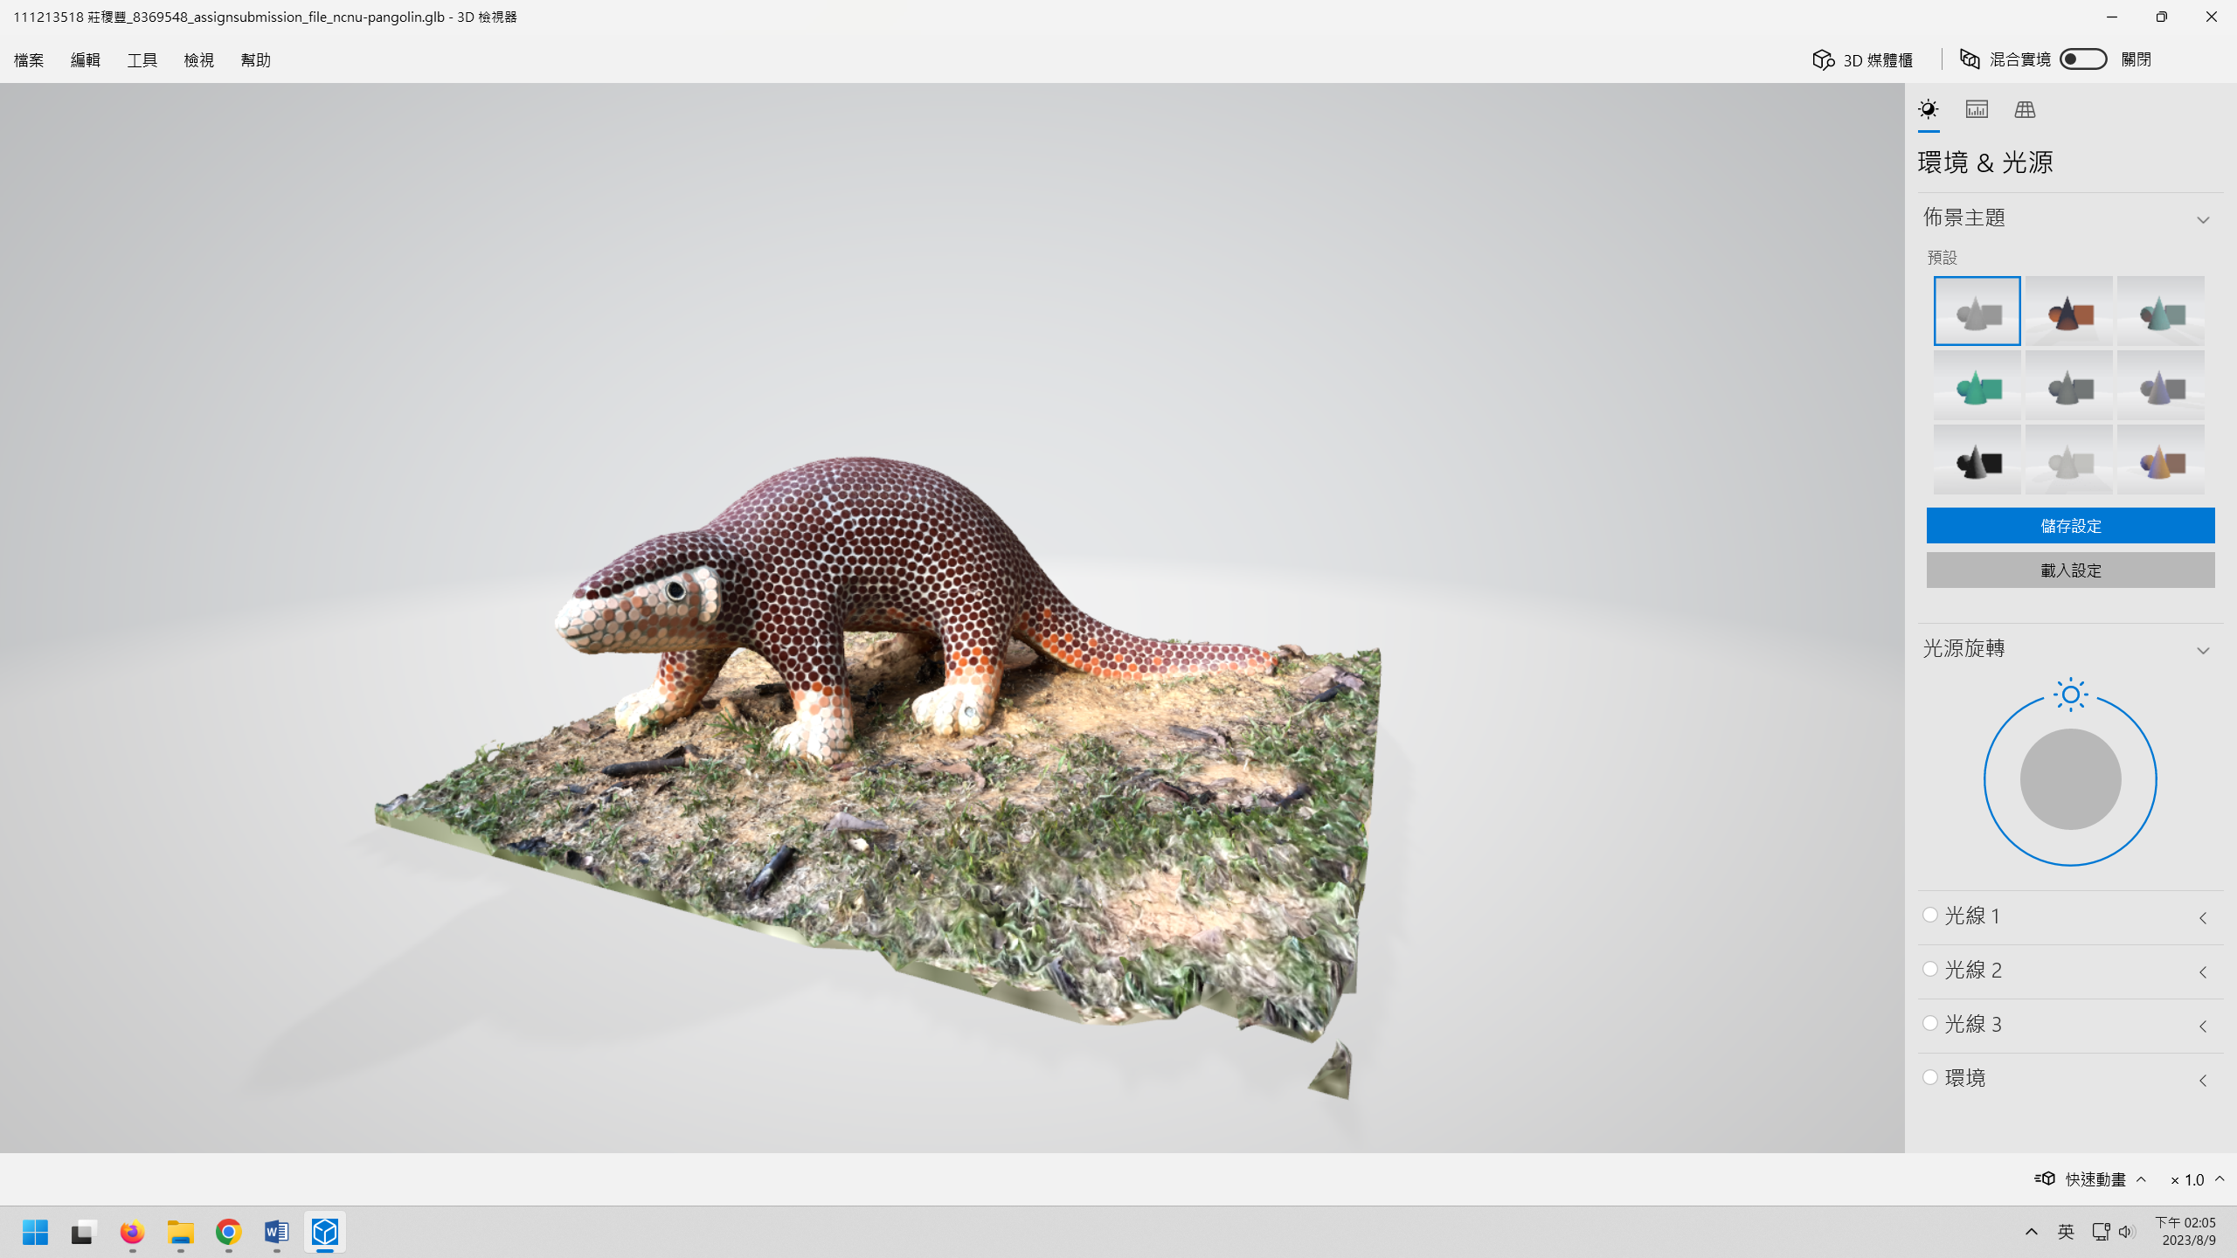Click the Quick Animations (快速動畫) icon
2237x1258 pixels.
(x=2045, y=1179)
